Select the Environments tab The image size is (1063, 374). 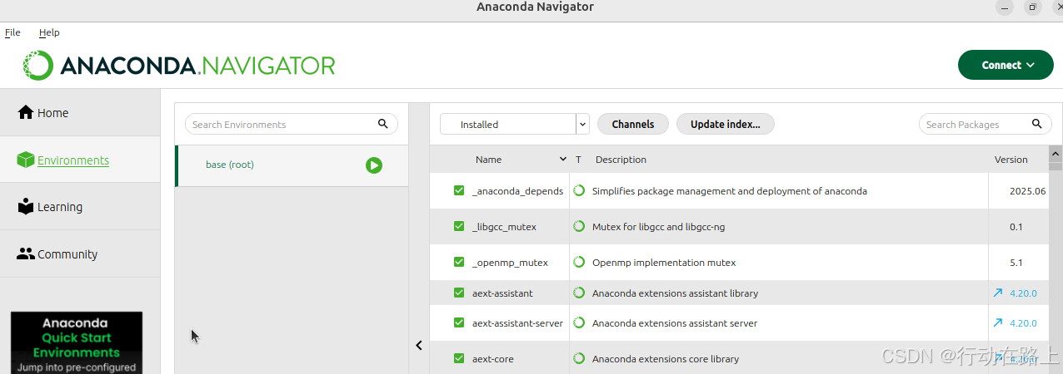80,160
